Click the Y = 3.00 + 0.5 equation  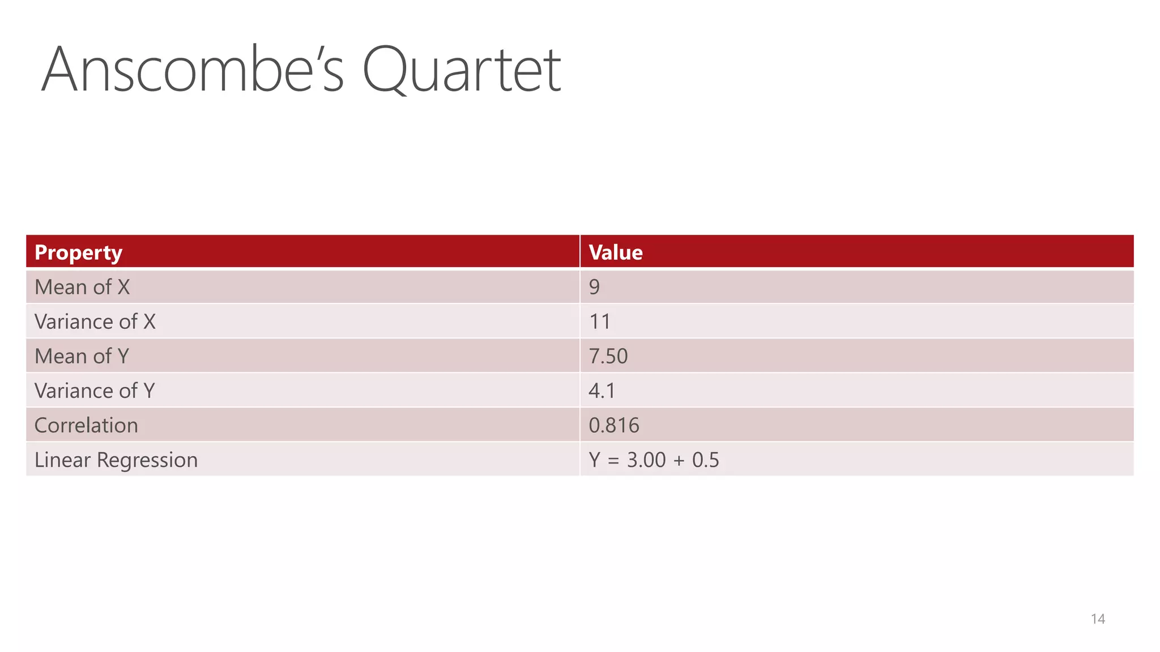[x=654, y=460]
